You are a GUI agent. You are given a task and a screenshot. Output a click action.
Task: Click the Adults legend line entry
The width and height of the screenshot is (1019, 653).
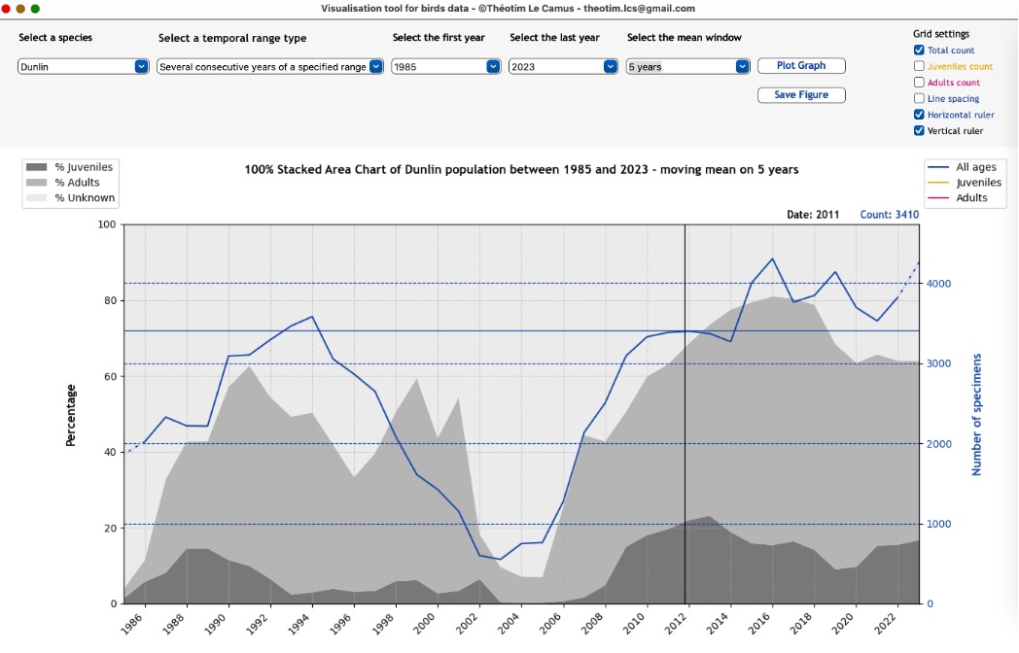point(939,198)
